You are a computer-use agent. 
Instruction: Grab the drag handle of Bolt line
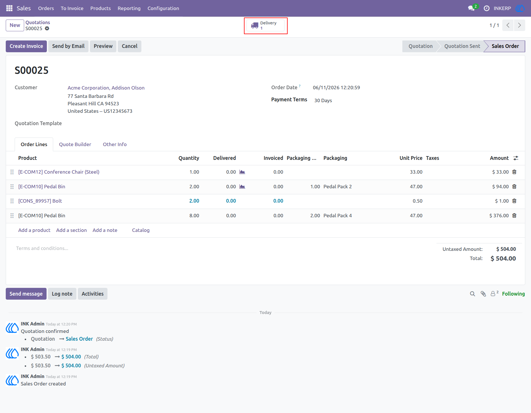tap(12, 201)
